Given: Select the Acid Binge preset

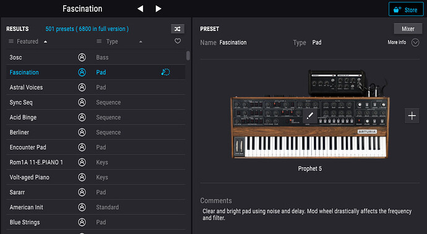Looking at the screenshot, I should (x=95, y=117).
